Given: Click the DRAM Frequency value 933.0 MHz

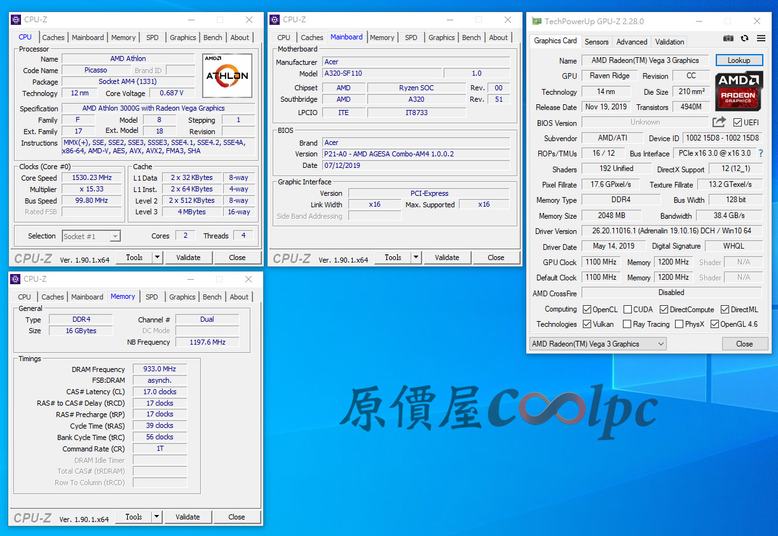Looking at the screenshot, I should (x=160, y=369).
